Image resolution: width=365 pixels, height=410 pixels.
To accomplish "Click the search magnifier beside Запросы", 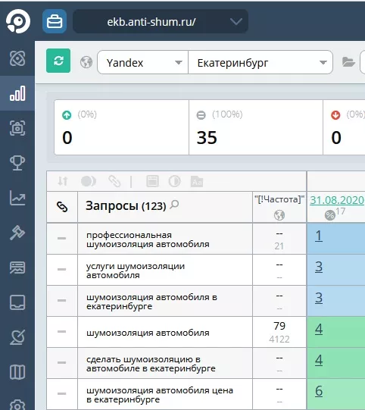I will coord(174,205).
